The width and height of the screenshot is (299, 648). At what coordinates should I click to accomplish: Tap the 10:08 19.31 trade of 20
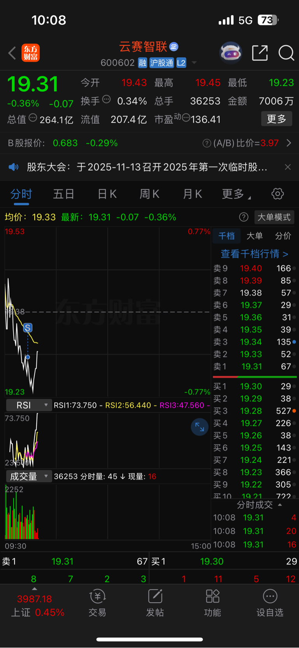click(x=255, y=531)
